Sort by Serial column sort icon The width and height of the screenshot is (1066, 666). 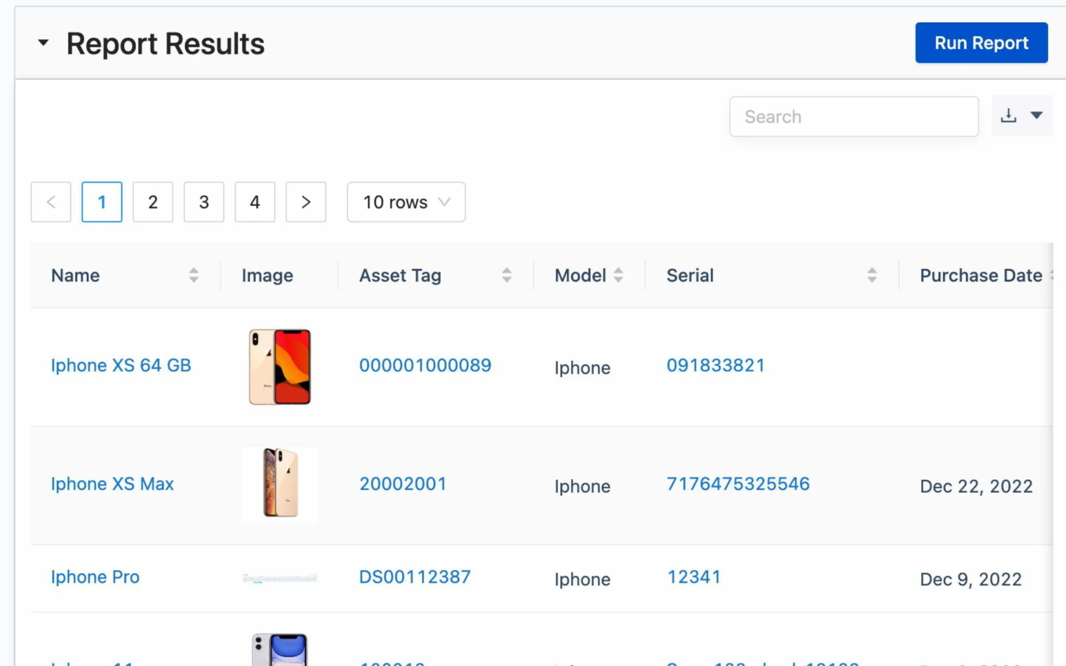tap(872, 275)
